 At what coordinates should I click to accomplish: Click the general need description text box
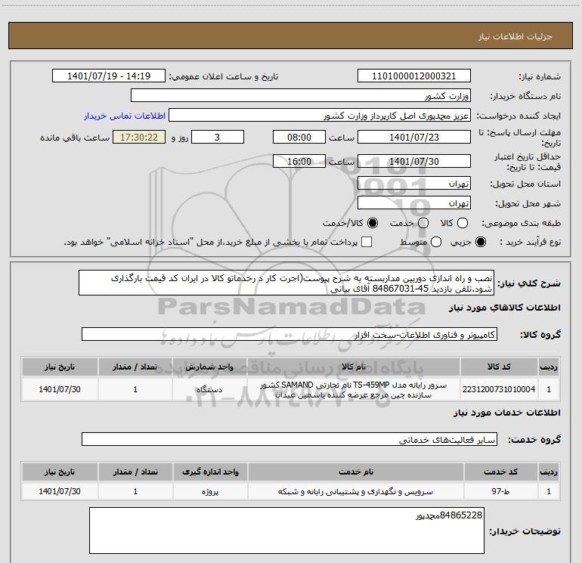click(286, 283)
